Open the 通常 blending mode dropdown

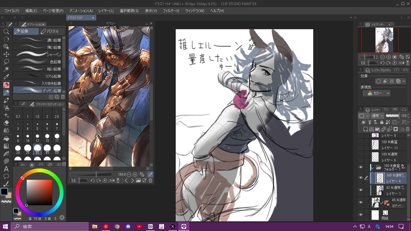(378, 116)
